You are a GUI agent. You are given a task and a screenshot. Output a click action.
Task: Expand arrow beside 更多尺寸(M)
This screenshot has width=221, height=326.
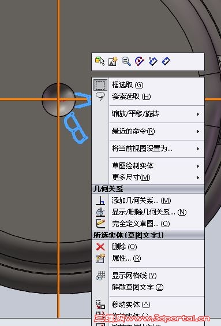(198, 178)
